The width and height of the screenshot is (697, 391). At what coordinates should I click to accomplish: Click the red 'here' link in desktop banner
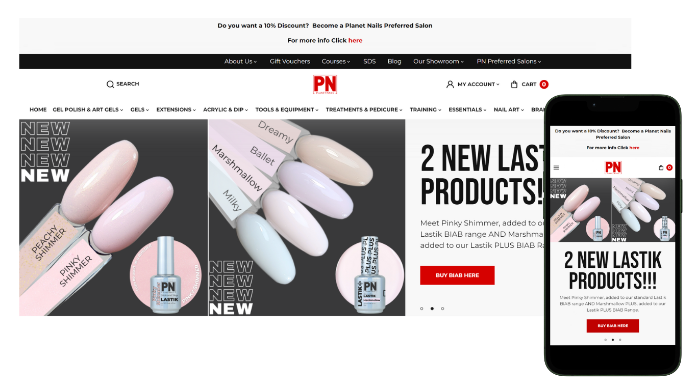click(x=355, y=40)
